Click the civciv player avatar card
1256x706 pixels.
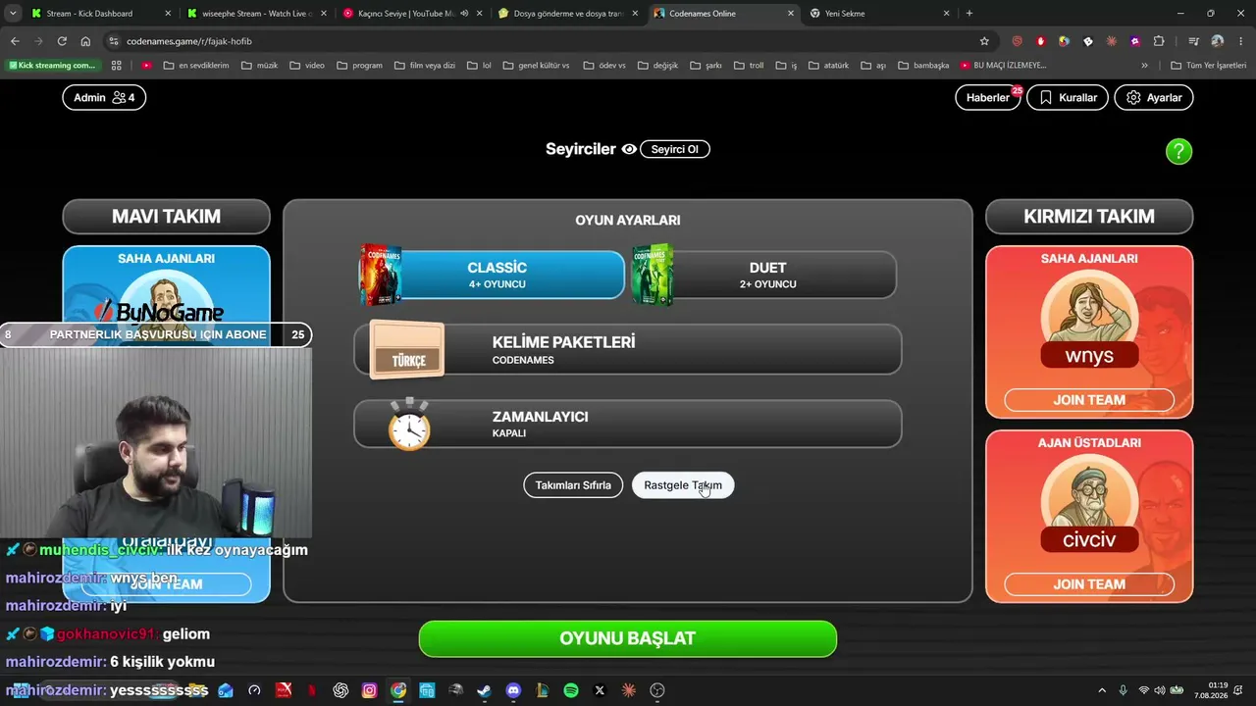(1089, 505)
